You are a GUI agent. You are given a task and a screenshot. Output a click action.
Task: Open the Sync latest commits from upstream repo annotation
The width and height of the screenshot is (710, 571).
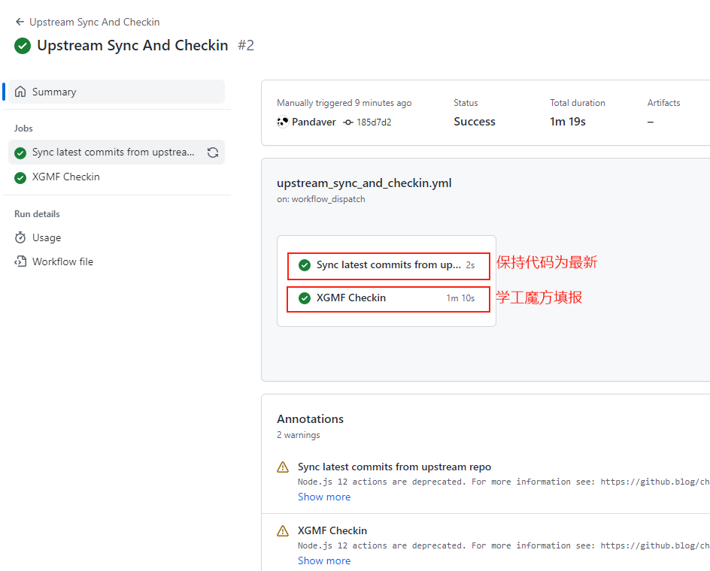coord(394,467)
